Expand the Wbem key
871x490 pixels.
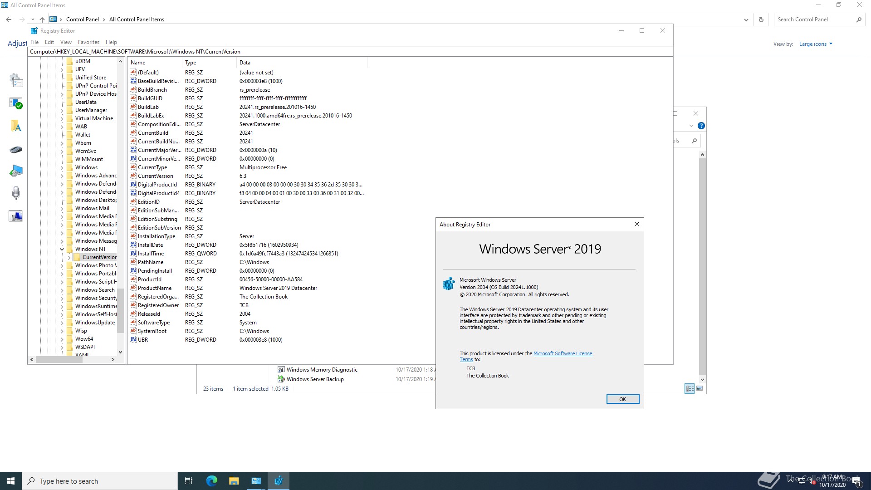coord(62,143)
